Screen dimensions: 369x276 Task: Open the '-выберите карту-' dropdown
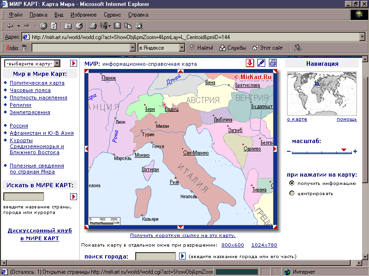57,63
